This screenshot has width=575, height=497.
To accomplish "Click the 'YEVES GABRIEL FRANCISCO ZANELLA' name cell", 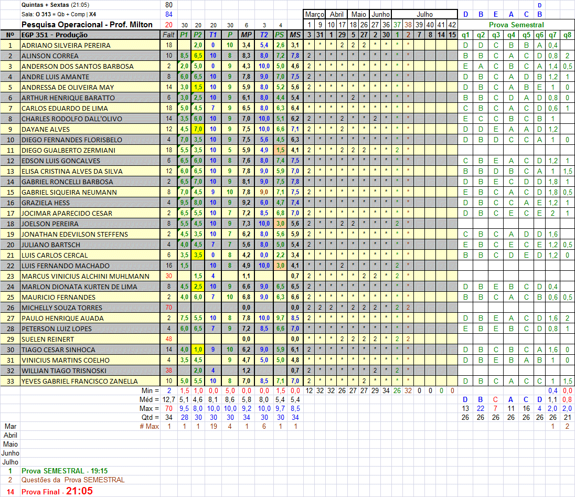I will point(79,381).
